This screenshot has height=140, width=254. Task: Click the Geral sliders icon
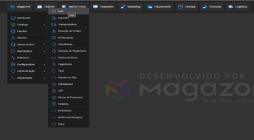pos(54,124)
